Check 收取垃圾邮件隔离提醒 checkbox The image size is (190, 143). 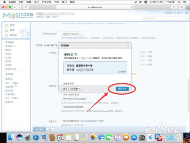[62, 107]
